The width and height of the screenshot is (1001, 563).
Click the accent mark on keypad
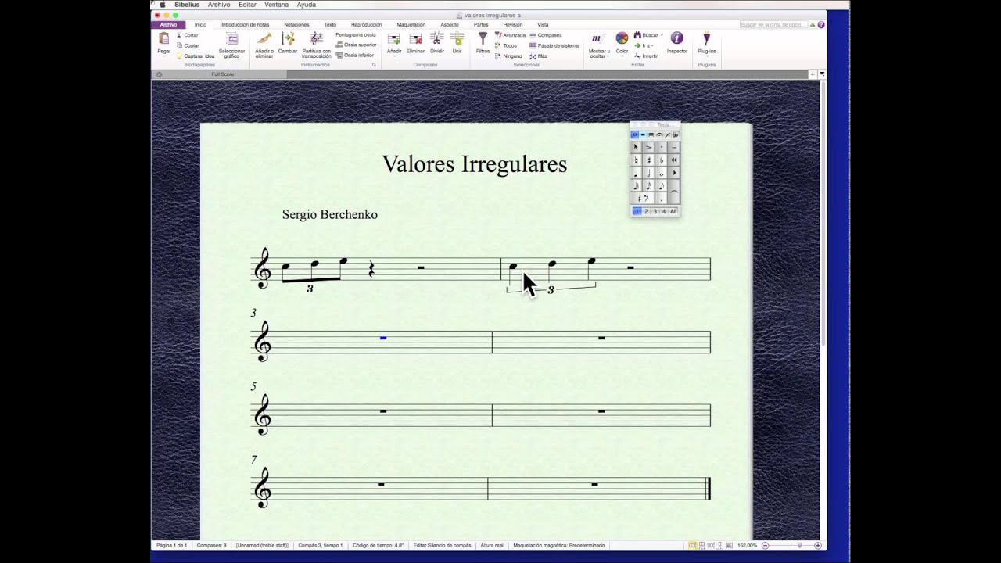[x=648, y=147]
